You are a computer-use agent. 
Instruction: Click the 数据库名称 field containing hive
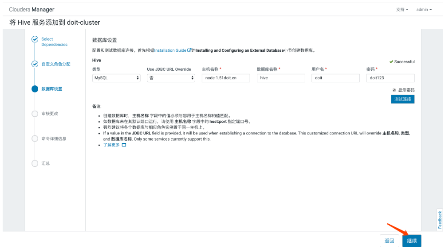pyautogui.click(x=281, y=78)
